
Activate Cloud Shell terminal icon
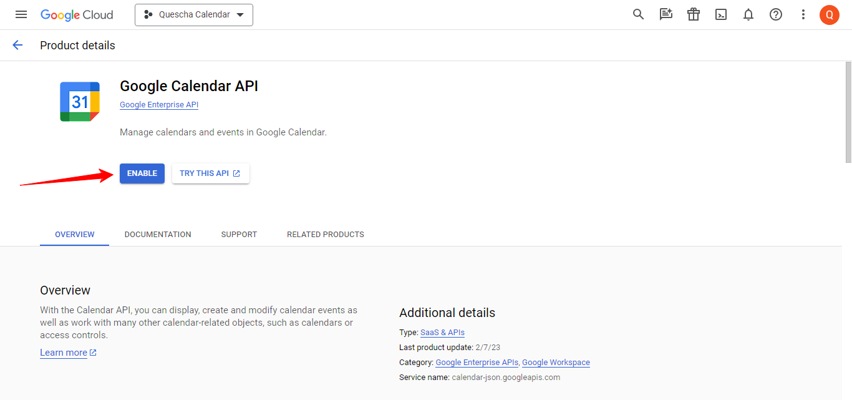(x=721, y=14)
